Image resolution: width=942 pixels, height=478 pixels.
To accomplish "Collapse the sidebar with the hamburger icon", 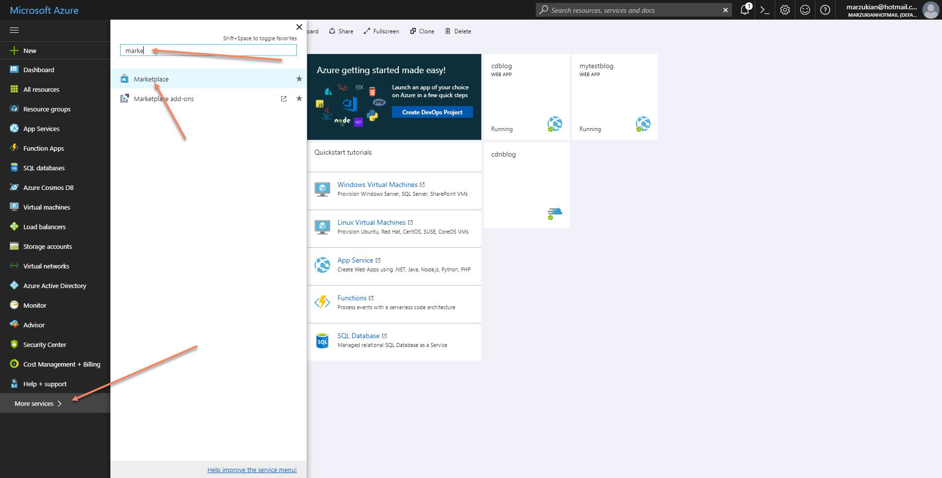I will [14, 30].
